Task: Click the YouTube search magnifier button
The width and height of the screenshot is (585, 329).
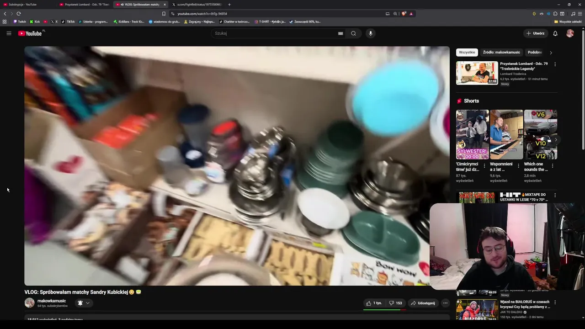Action: pos(353,33)
